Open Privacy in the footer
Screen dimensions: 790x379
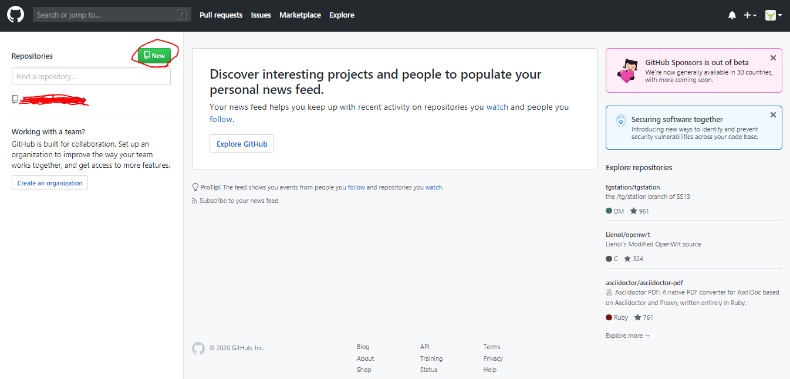tap(493, 358)
